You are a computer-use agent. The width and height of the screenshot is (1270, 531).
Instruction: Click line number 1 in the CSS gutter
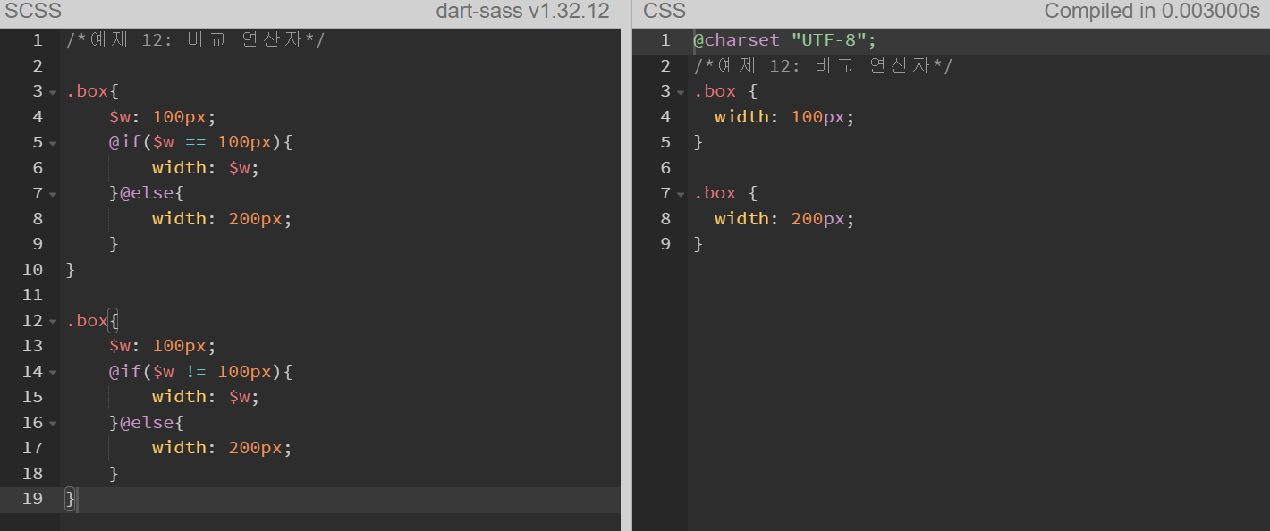pos(665,40)
